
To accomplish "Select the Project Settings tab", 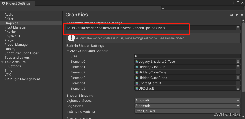I will click(x=18, y=3).
